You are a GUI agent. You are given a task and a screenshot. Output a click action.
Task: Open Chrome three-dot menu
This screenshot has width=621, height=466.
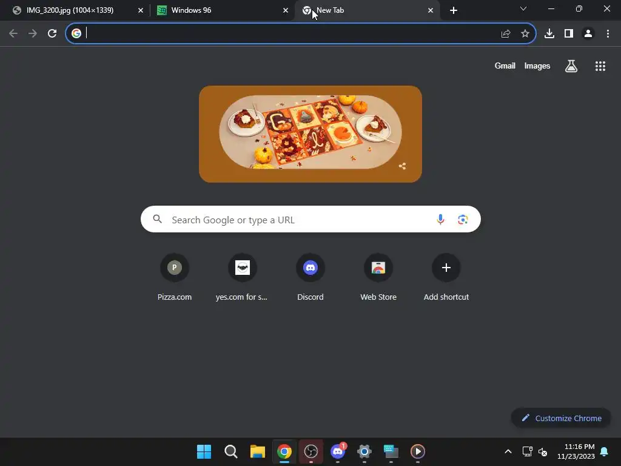point(608,34)
